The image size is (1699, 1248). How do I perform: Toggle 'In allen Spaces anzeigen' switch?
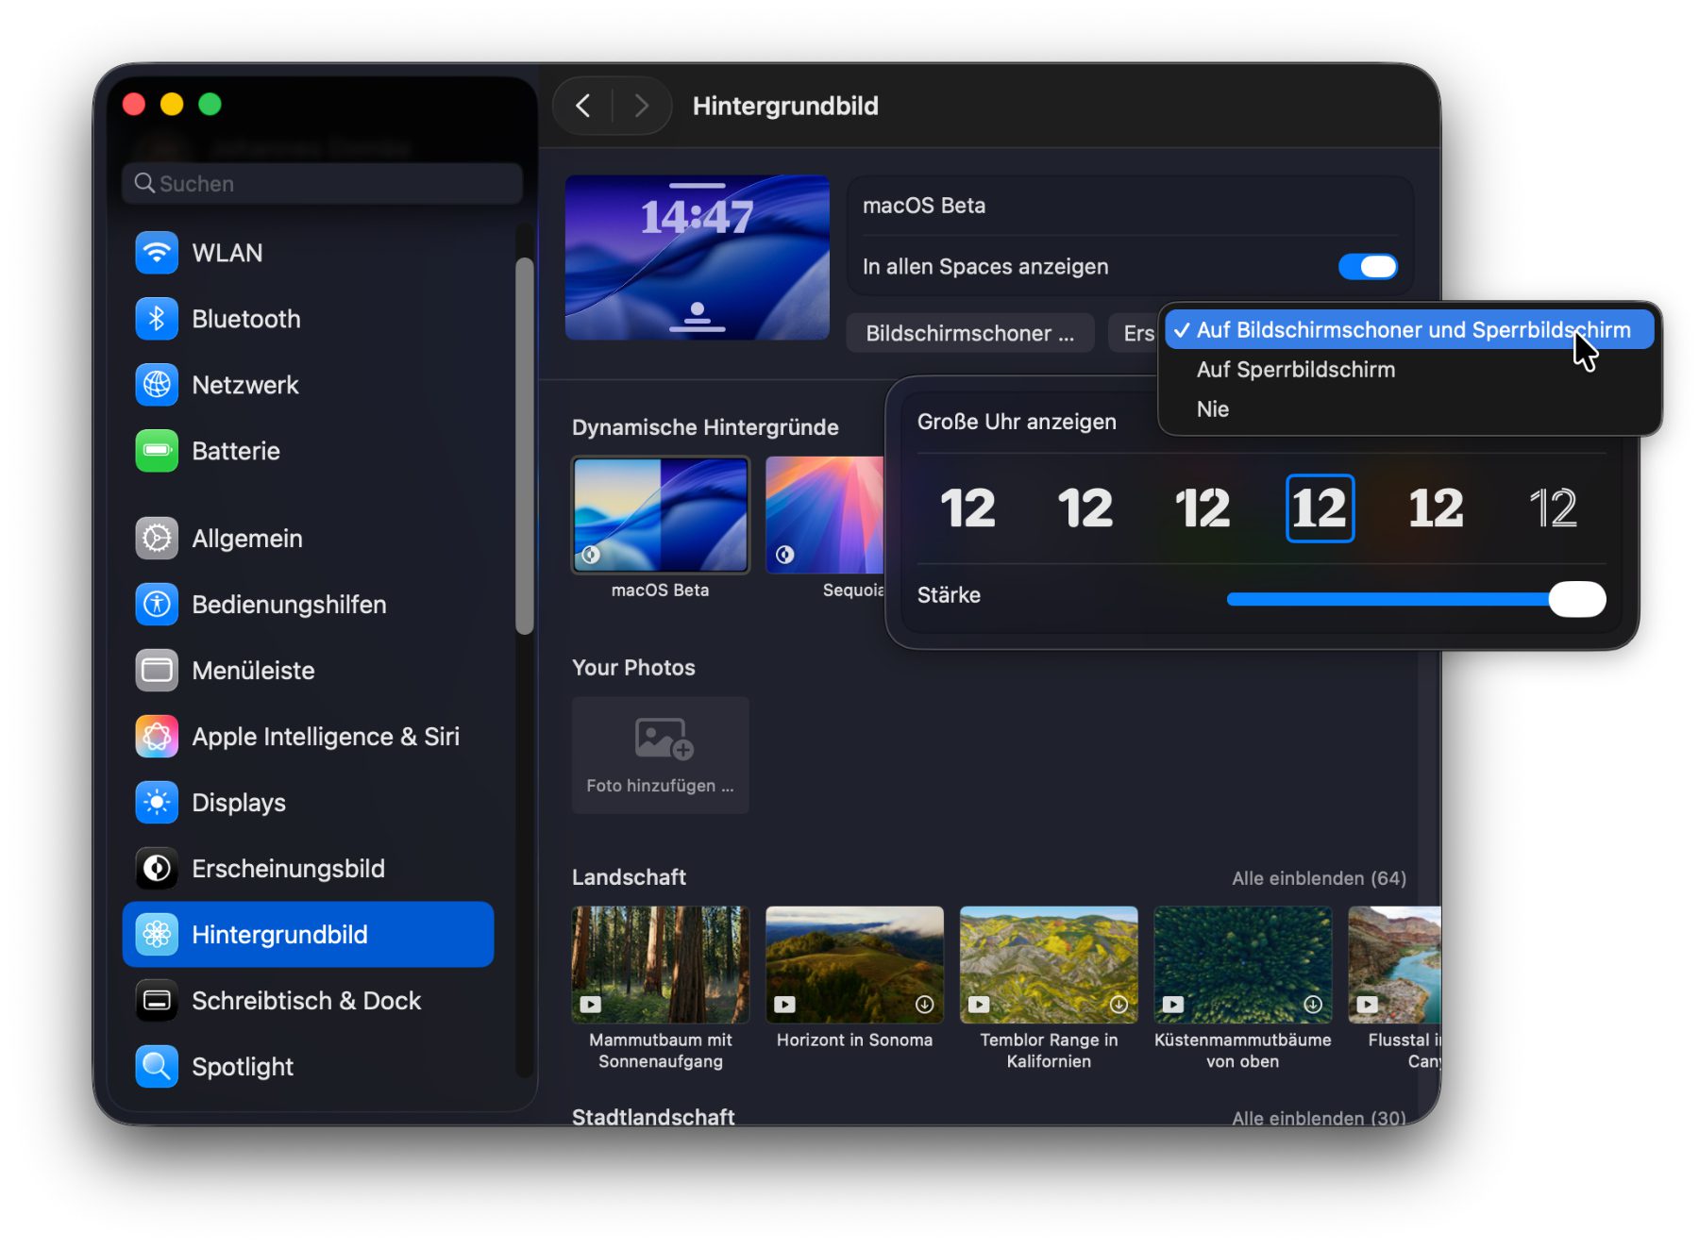(x=1367, y=267)
